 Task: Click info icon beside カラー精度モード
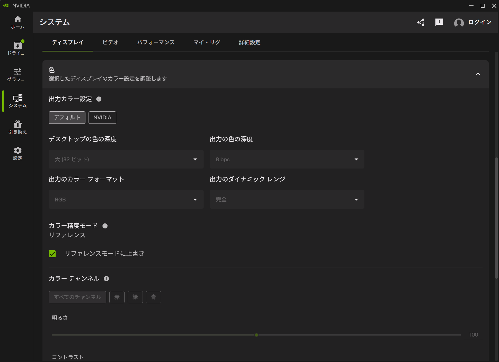point(105,226)
